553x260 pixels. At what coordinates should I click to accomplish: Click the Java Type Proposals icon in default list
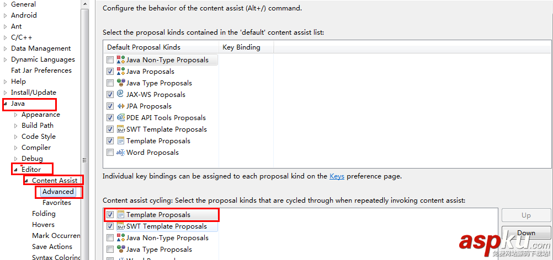point(121,83)
